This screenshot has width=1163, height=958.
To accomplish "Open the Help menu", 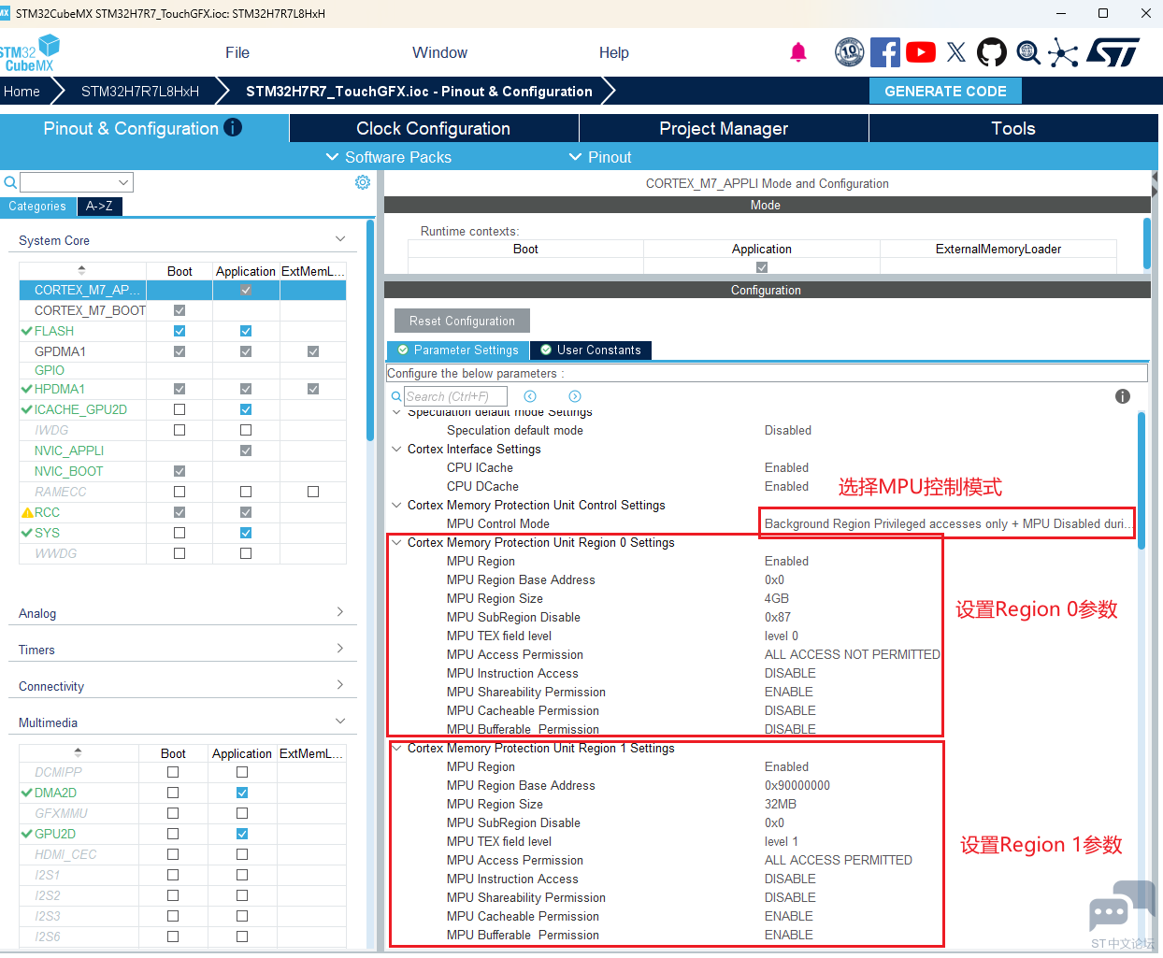I will pyautogui.click(x=614, y=52).
